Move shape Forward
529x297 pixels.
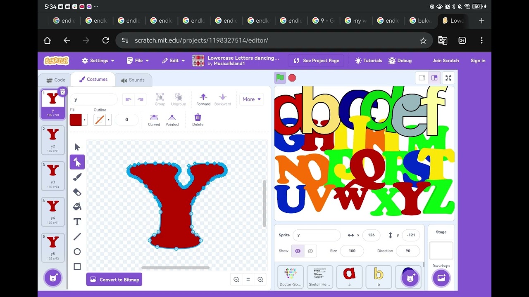pos(203,99)
